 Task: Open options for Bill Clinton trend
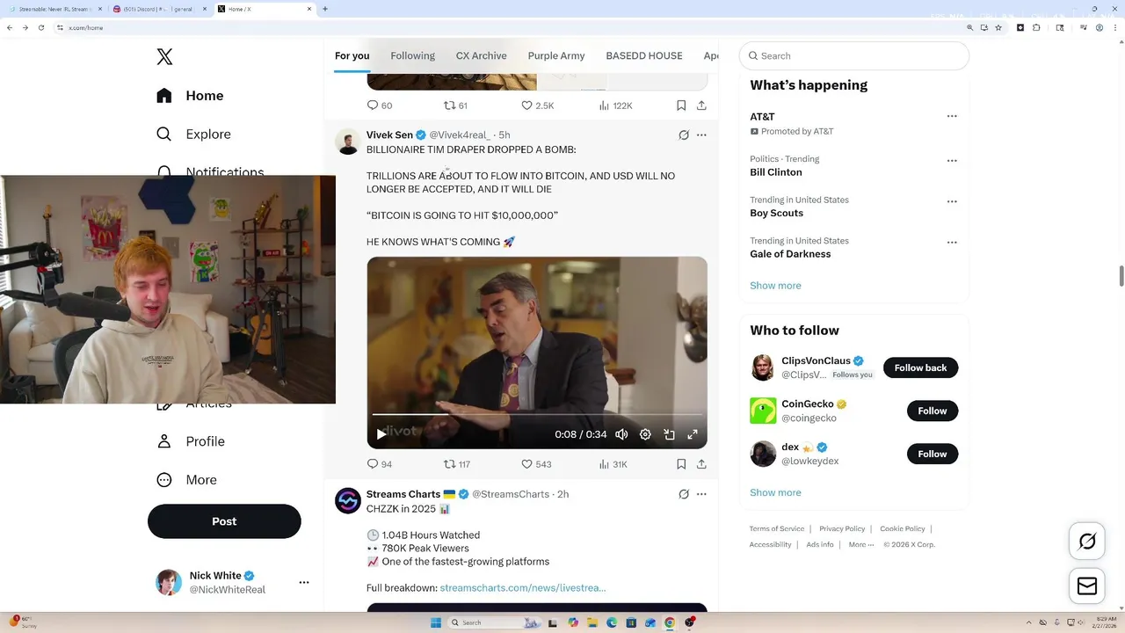click(x=952, y=161)
